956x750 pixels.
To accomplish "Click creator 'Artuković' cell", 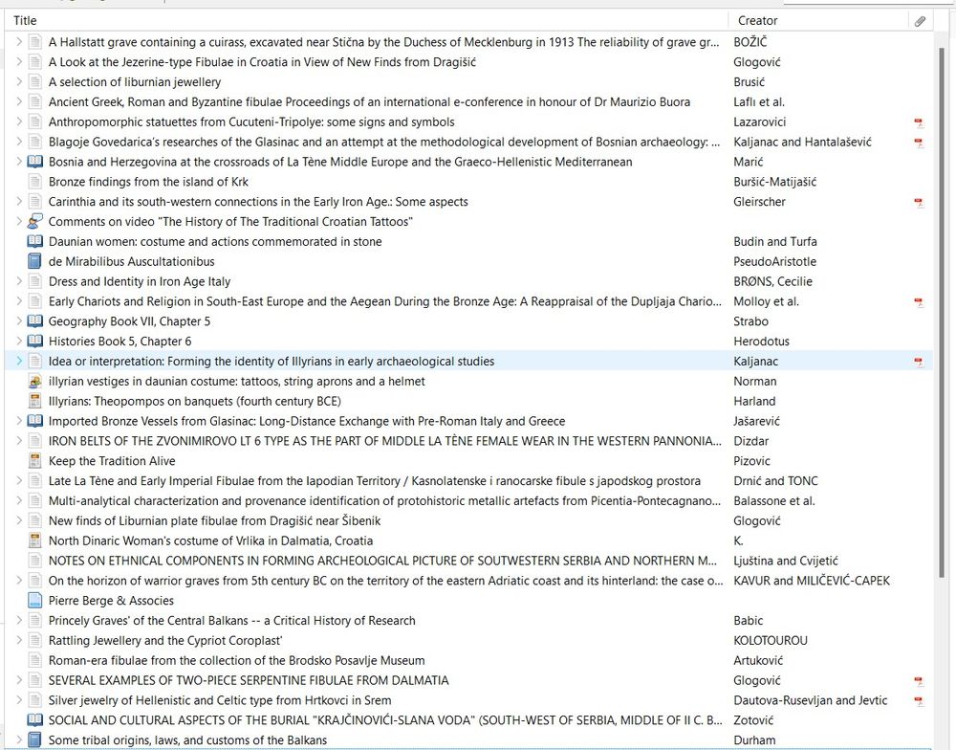I will pyautogui.click(x=758, y=660).
